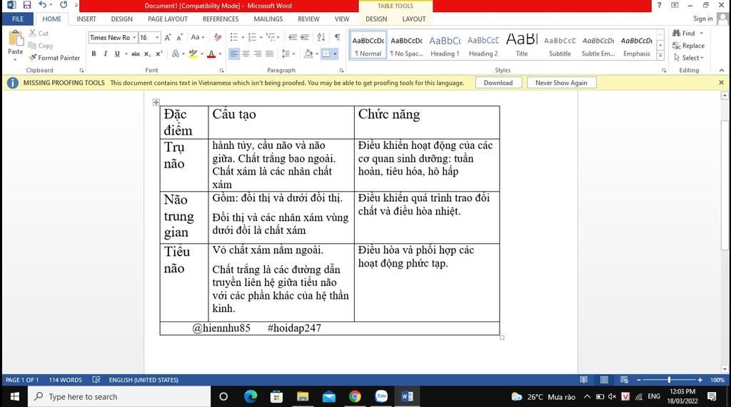Click the 'Chức năng' header cell

click(427, 122)
